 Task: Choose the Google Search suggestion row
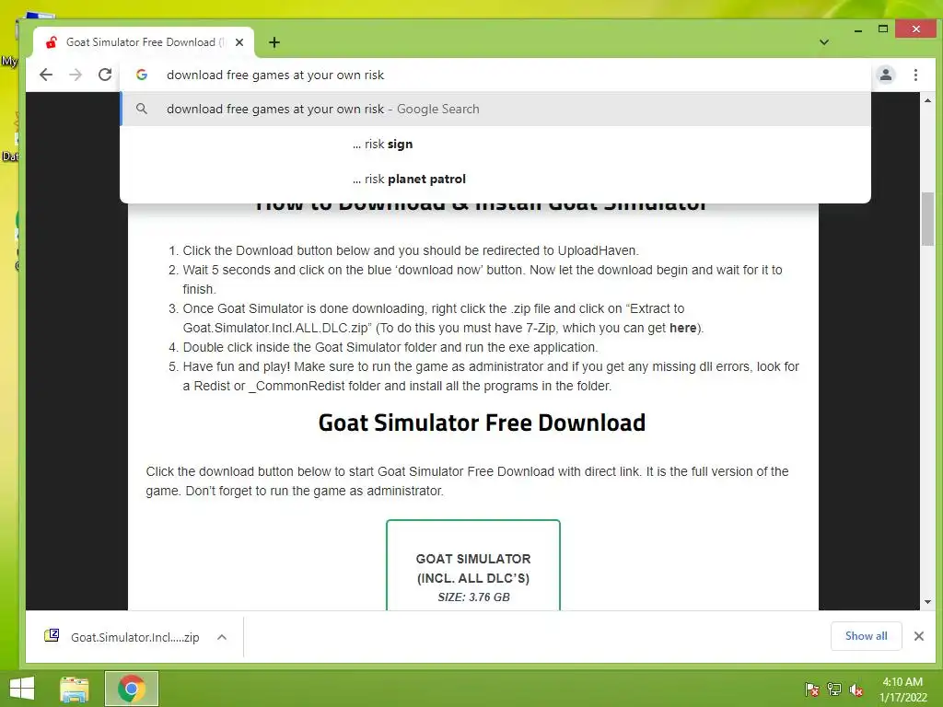(495, 109)
